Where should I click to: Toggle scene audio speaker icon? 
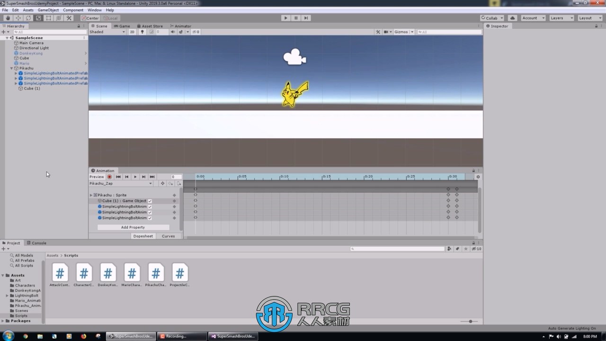click(173, 32)
